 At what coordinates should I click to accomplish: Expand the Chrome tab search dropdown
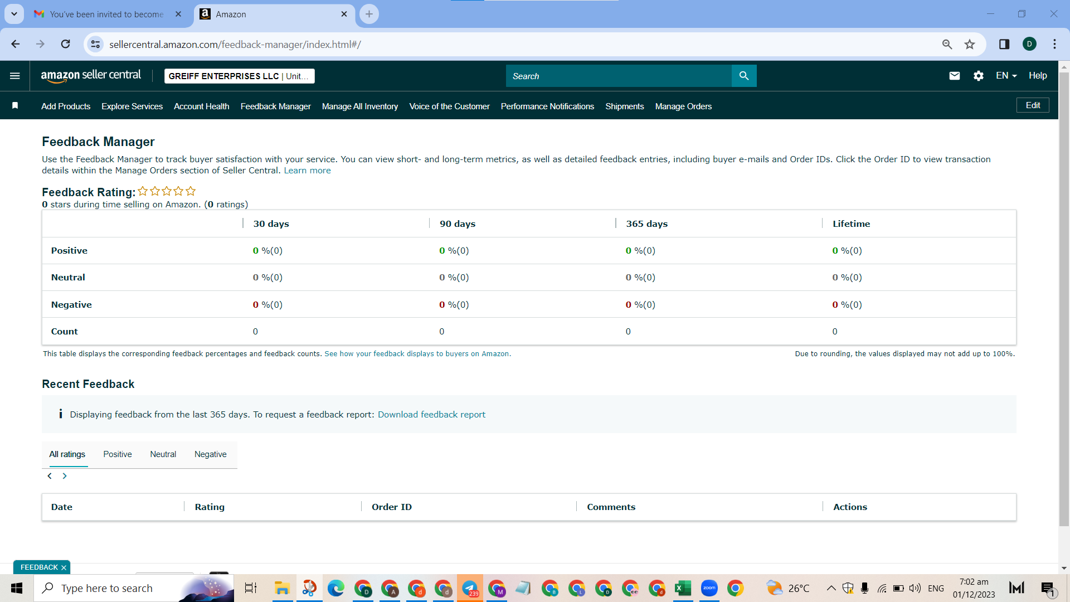click(14, 14)
